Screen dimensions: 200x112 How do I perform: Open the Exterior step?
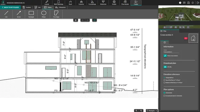tap(81, 3)
